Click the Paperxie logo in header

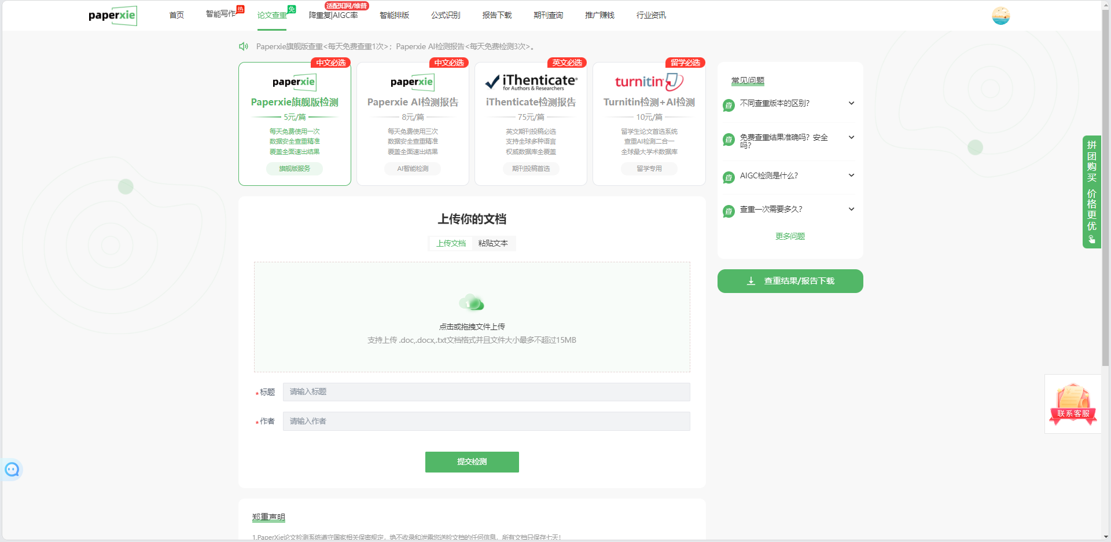click(112, 16)
